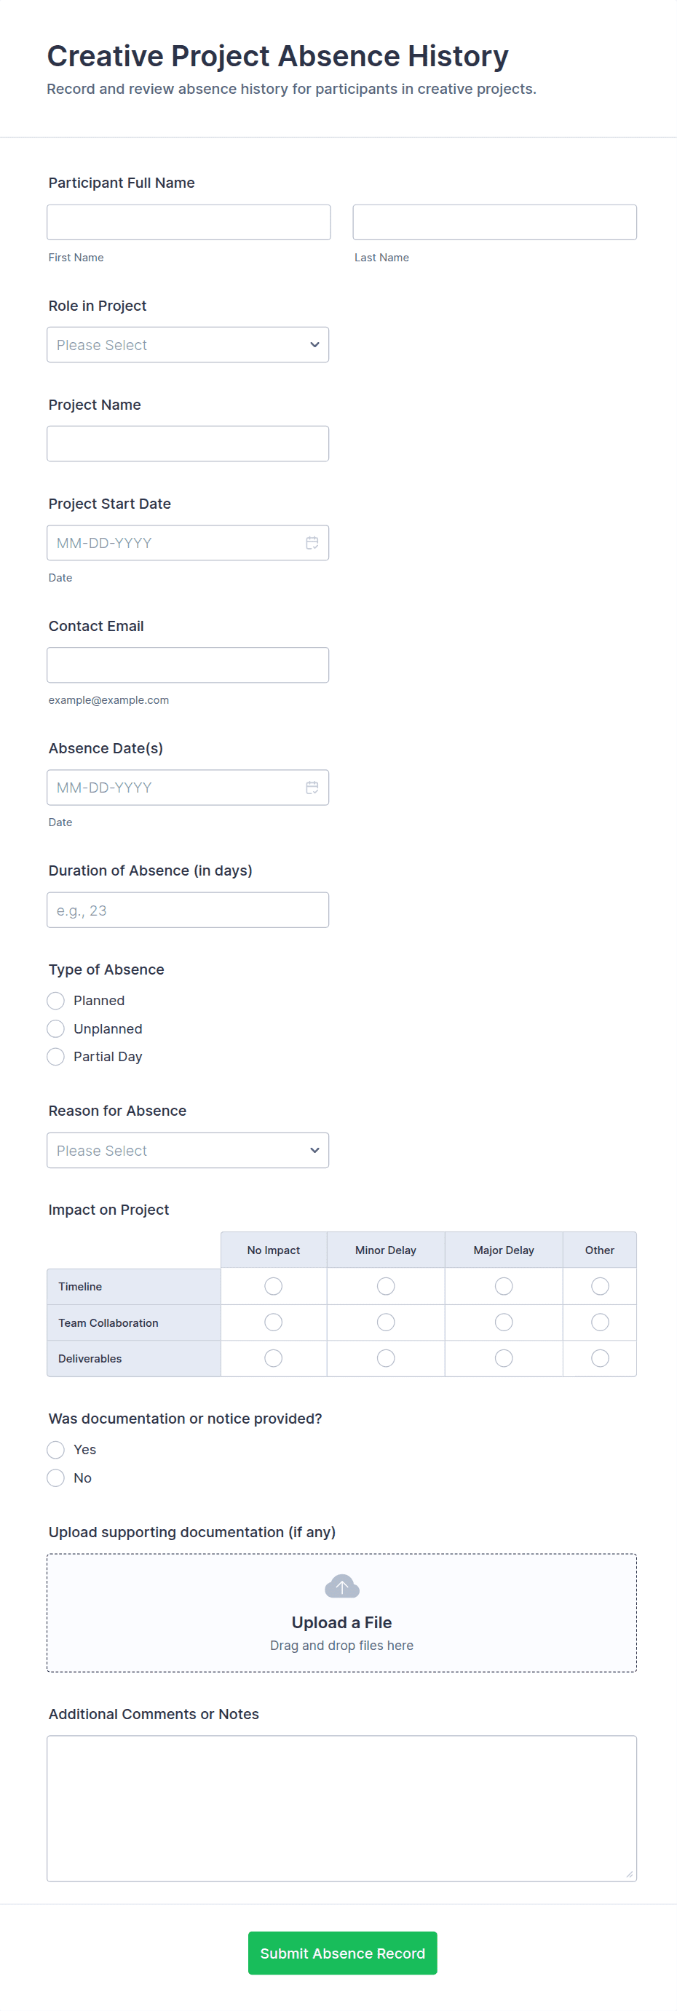Click the First Name input field

[x=189, y=222]
